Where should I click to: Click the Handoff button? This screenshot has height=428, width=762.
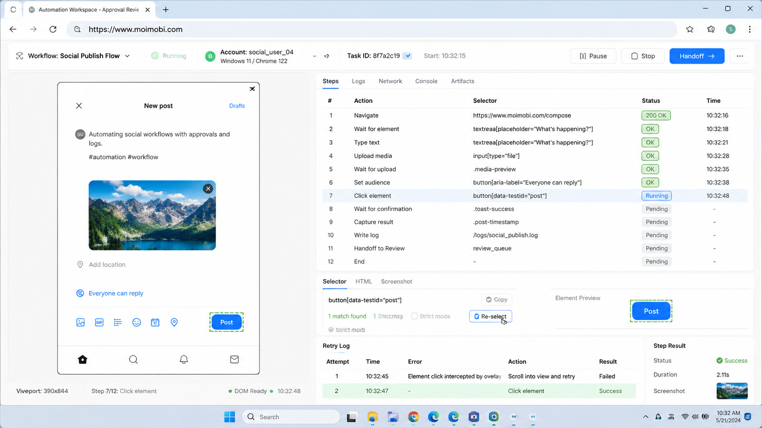click(697, 56)
